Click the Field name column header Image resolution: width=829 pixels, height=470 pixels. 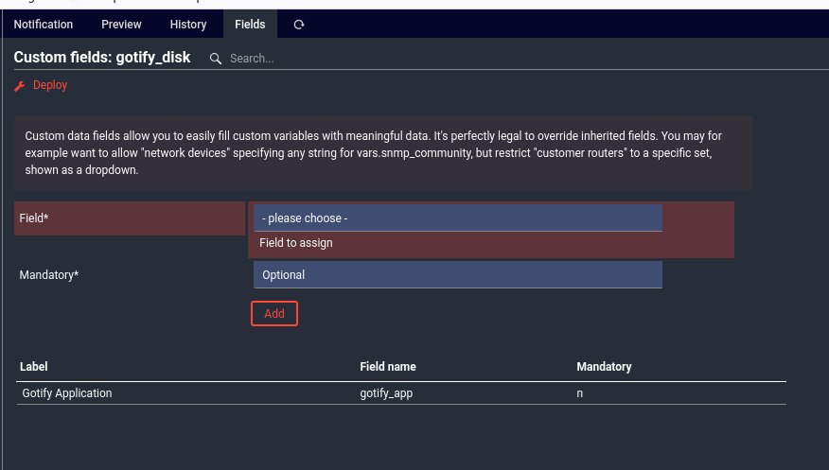(388, 367)
